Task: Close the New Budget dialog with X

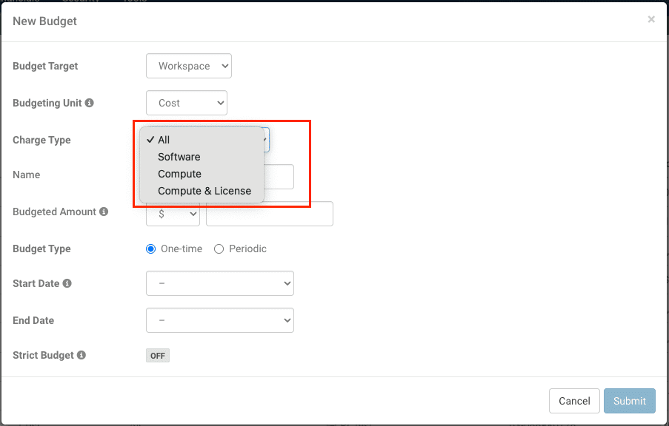Action: tap(651, 20)
